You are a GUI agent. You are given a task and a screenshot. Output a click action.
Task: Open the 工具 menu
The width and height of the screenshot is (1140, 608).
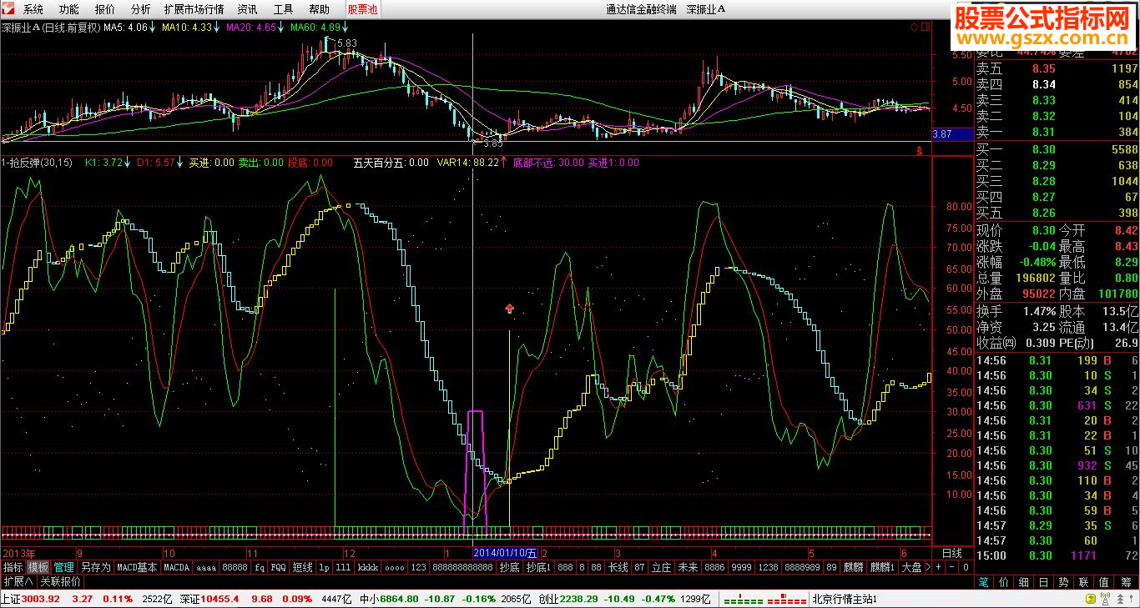(x=284, y=9)
